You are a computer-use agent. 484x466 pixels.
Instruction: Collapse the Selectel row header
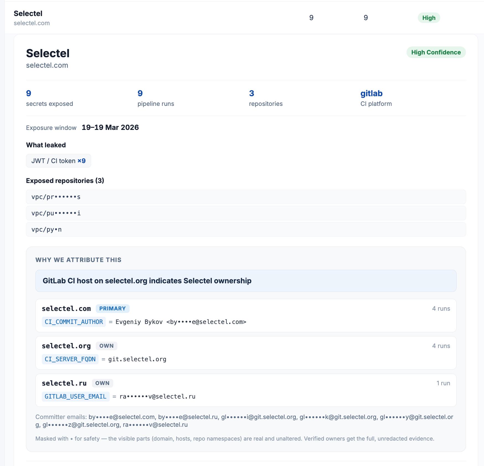(x=241, y=18)
